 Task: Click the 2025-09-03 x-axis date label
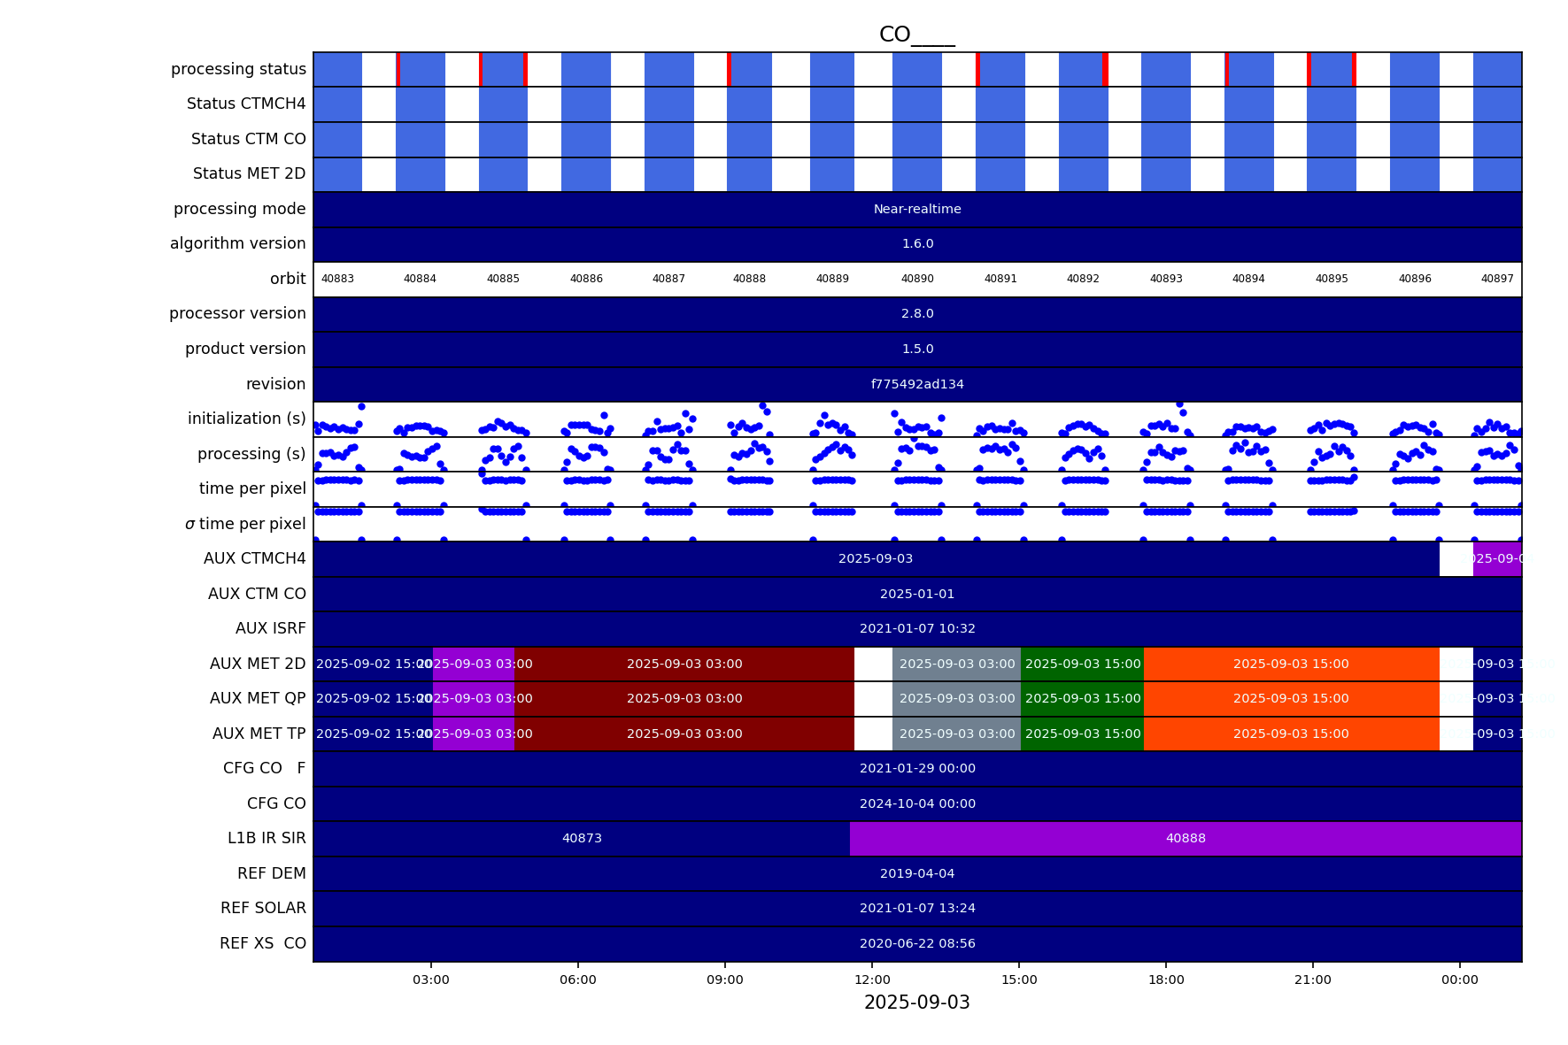(916, 1003)
